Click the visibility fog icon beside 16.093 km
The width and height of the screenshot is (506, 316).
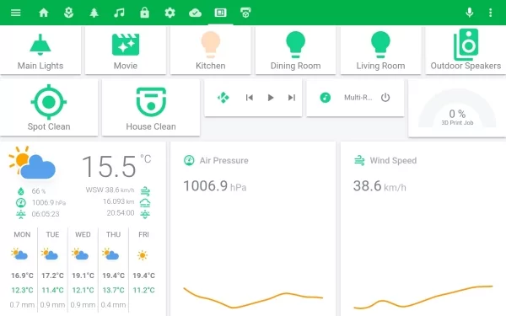[x=145, y=203]
